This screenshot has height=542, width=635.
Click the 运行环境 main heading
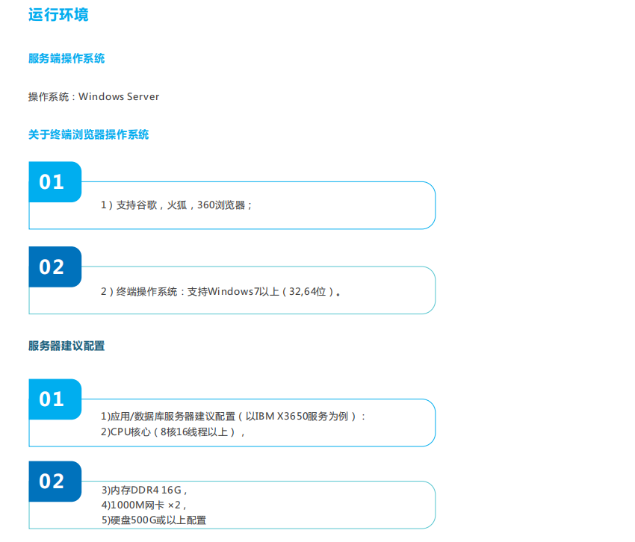pyautogui.click(x=58, y=15)
